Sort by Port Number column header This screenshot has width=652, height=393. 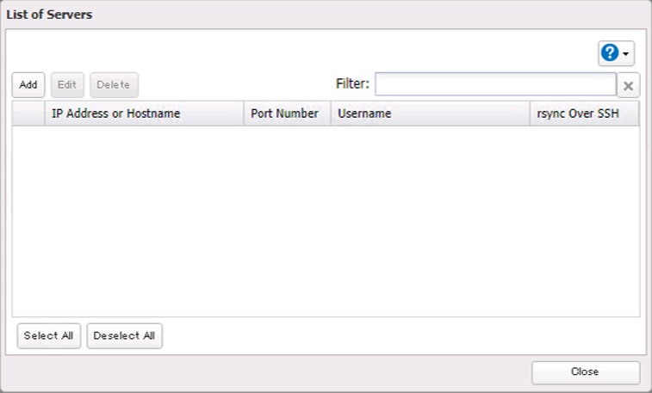click(286, 114)
